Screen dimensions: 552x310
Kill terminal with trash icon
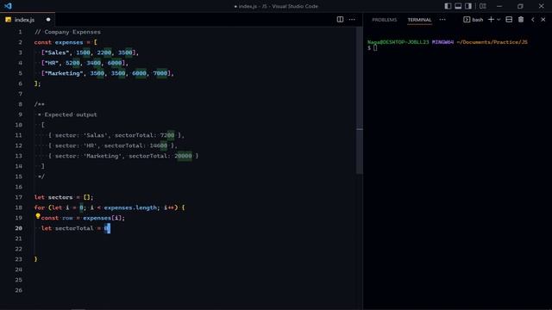521,20
